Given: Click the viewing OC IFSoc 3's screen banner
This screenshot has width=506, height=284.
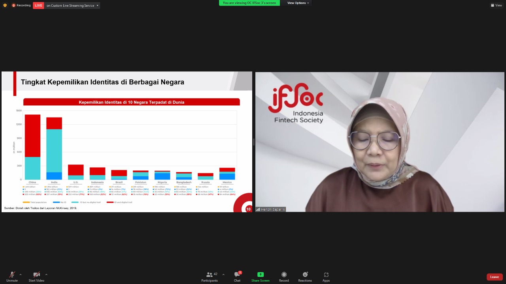Looking at the screenshot, I should [x=249, y=3].
